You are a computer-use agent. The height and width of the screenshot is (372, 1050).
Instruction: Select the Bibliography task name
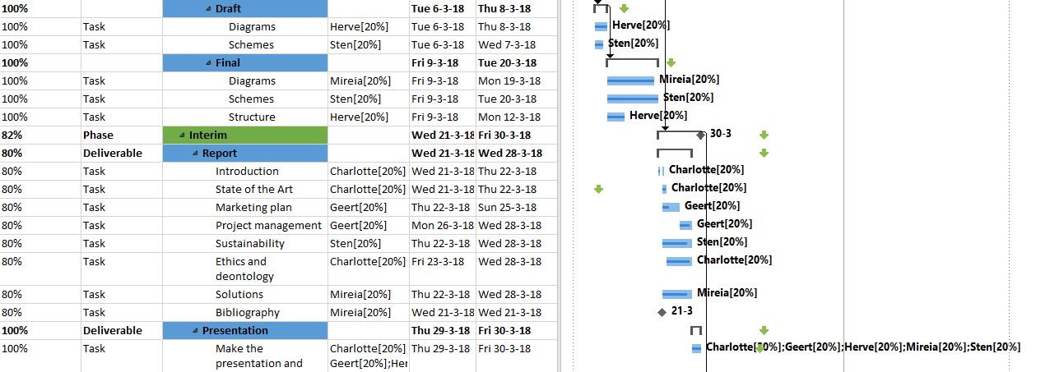[x=247, y=312]
